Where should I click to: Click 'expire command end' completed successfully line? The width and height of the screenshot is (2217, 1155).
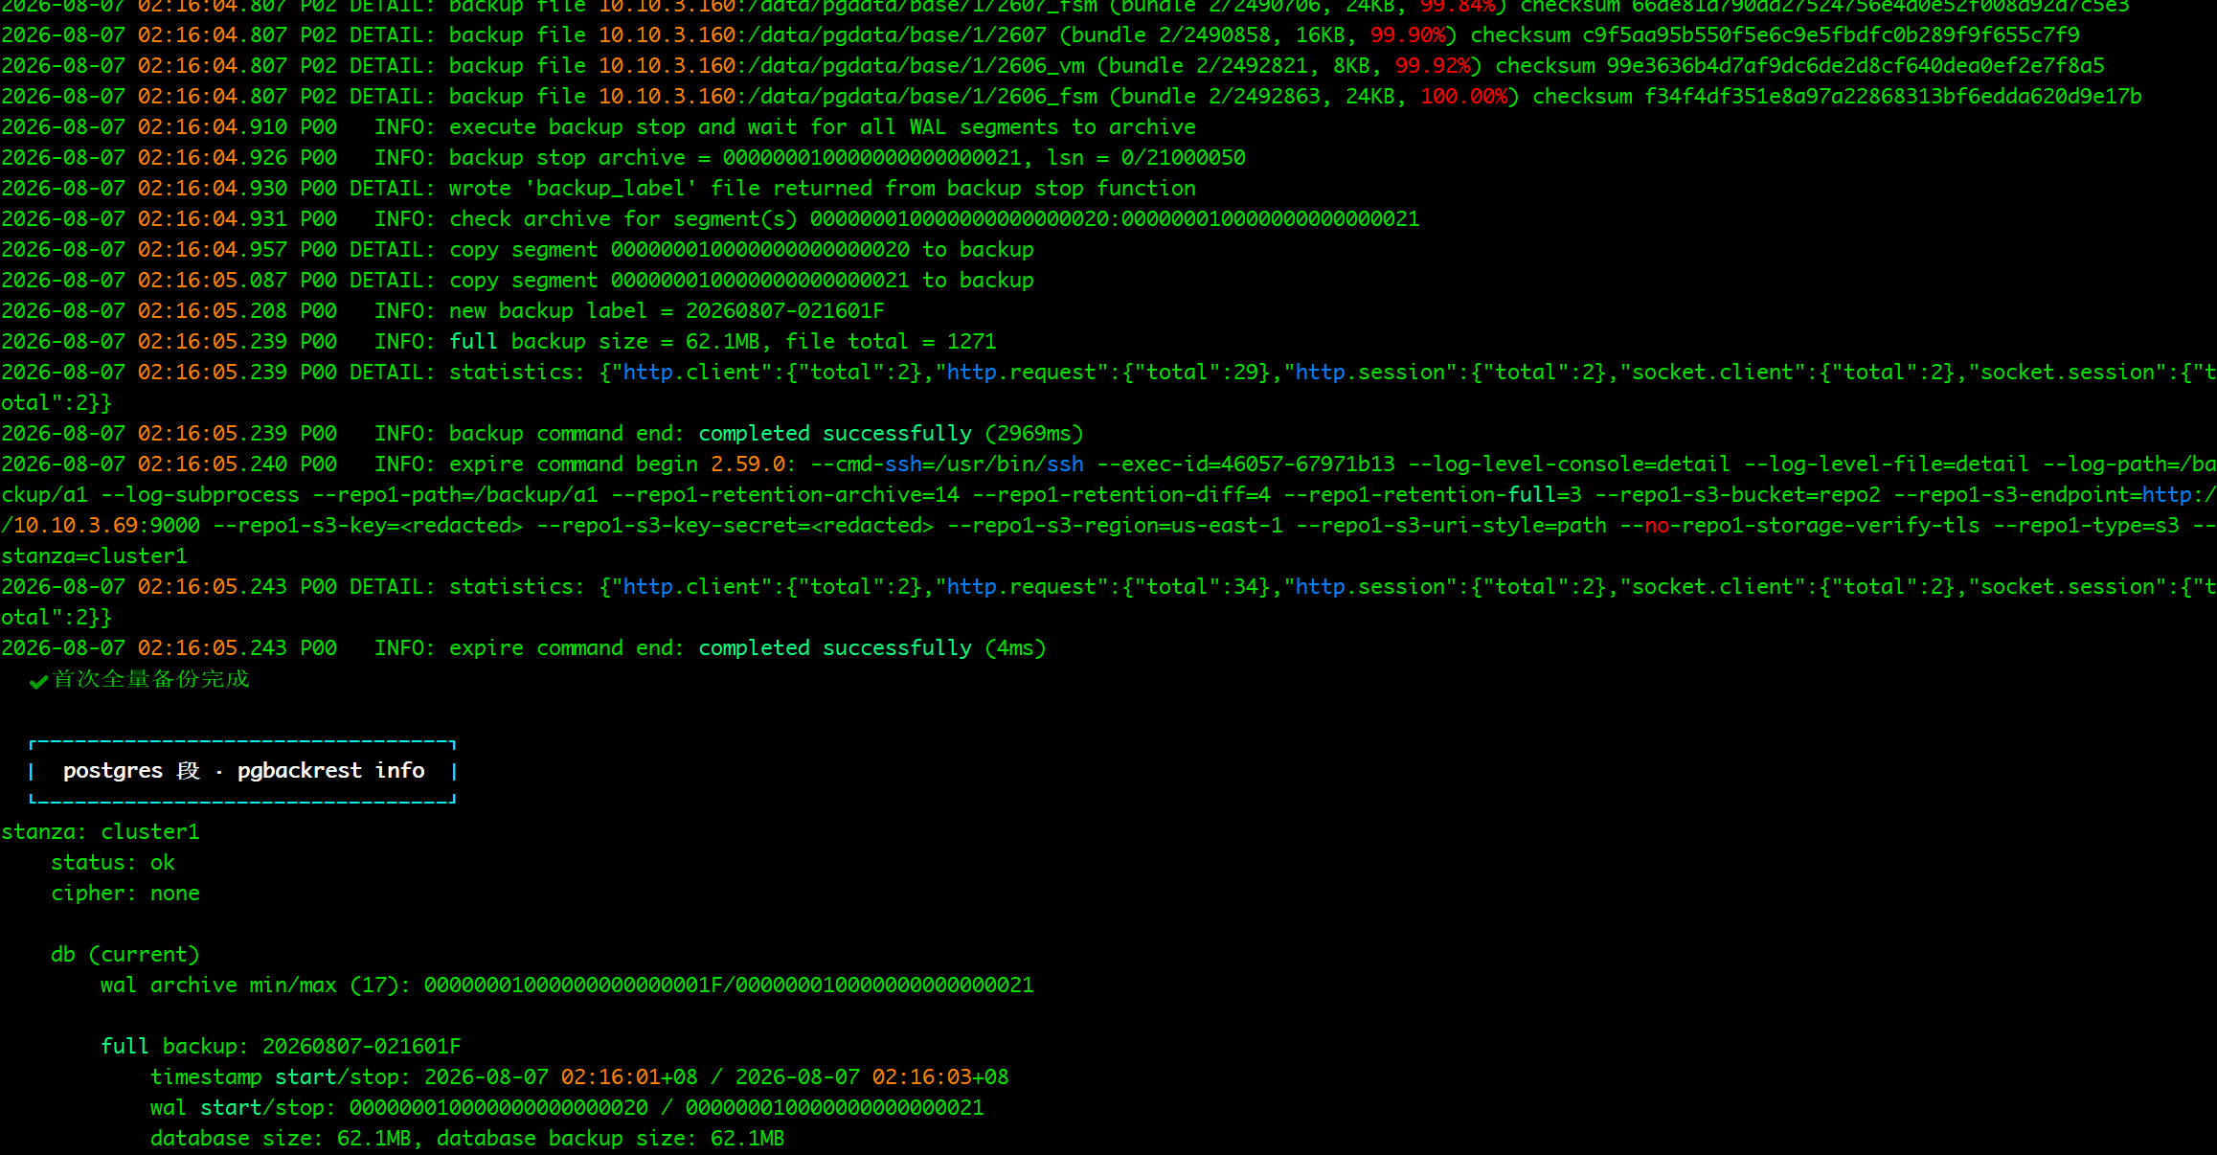click(x=524, y=648)
